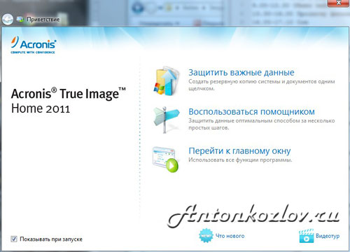Image resolution: width=350 pixels, height=252 pixels.
Task: Click the Защитить данные оптимальным способом description
Action: click(x=262, y=124)
